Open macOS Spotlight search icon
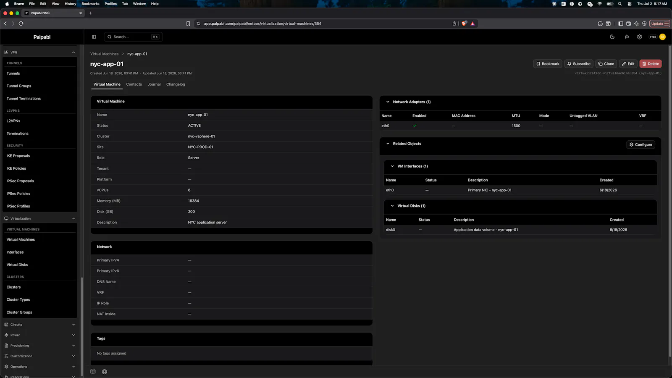672x378 pixels. point(620,4)
